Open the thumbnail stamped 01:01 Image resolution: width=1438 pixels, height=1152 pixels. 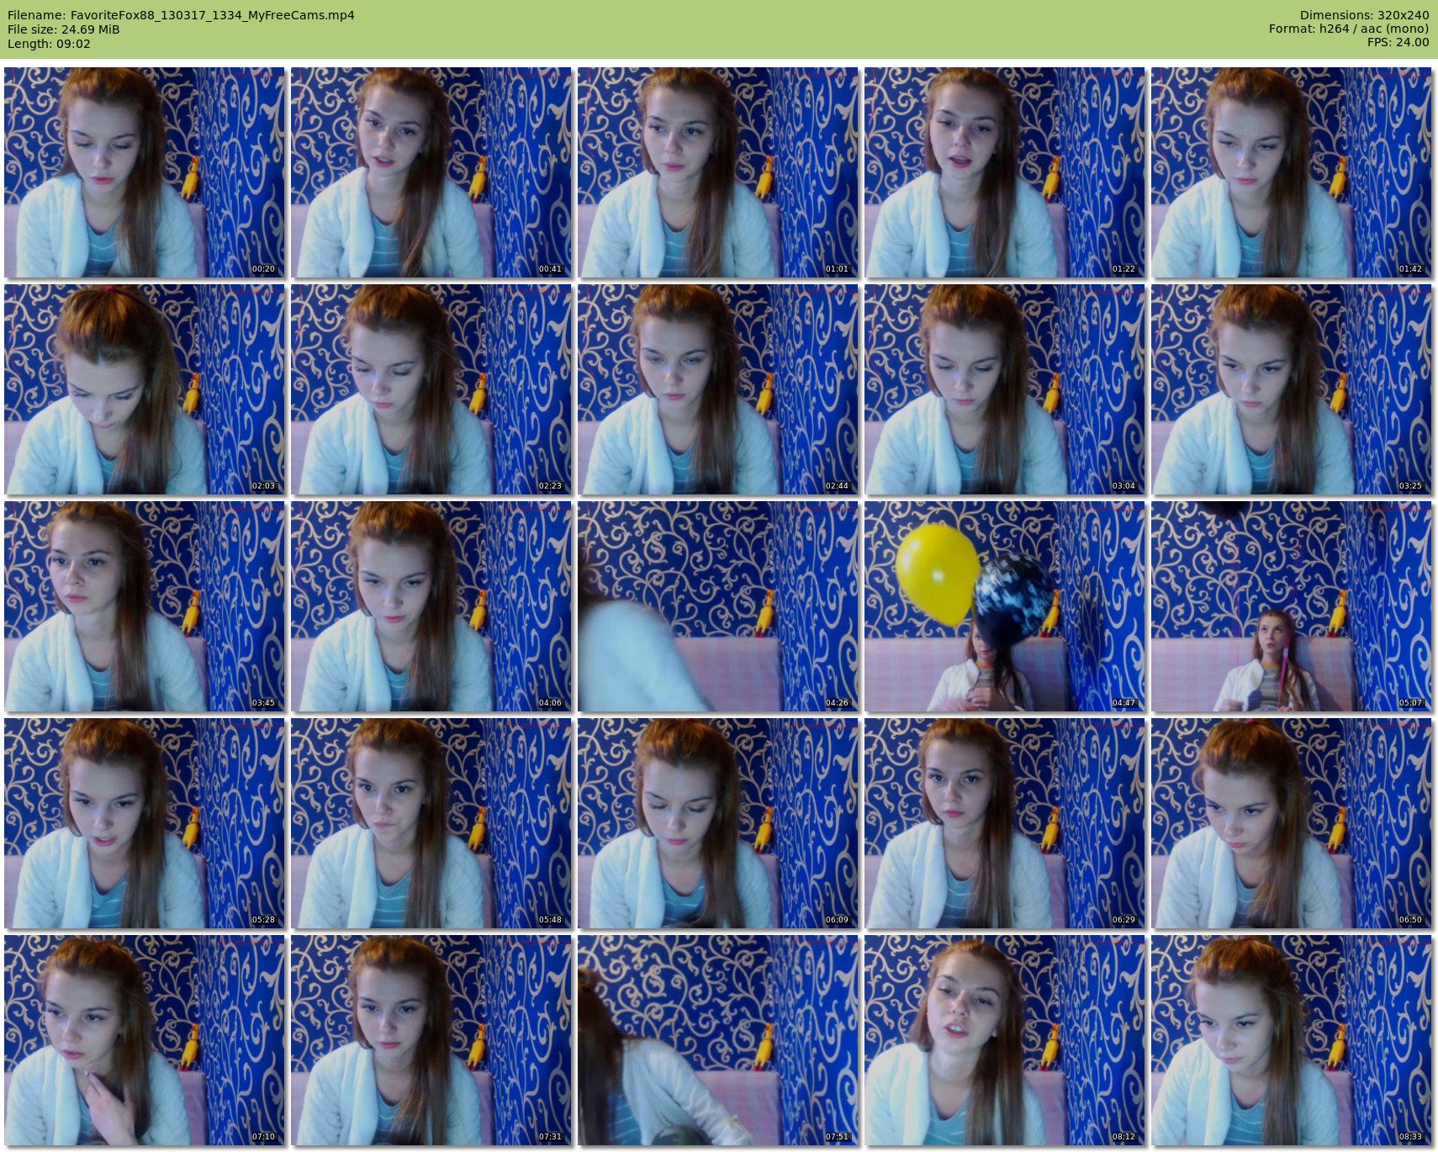click(x=717, y=172)
